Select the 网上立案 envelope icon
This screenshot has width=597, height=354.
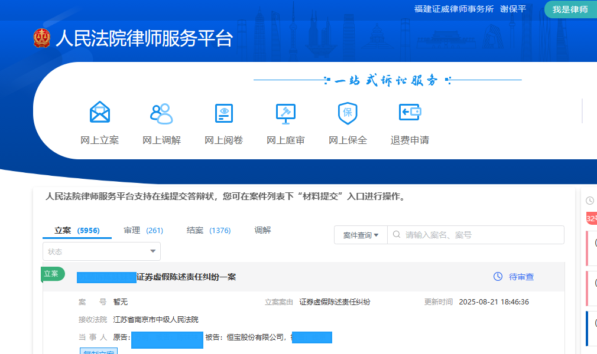click(99, 113)
